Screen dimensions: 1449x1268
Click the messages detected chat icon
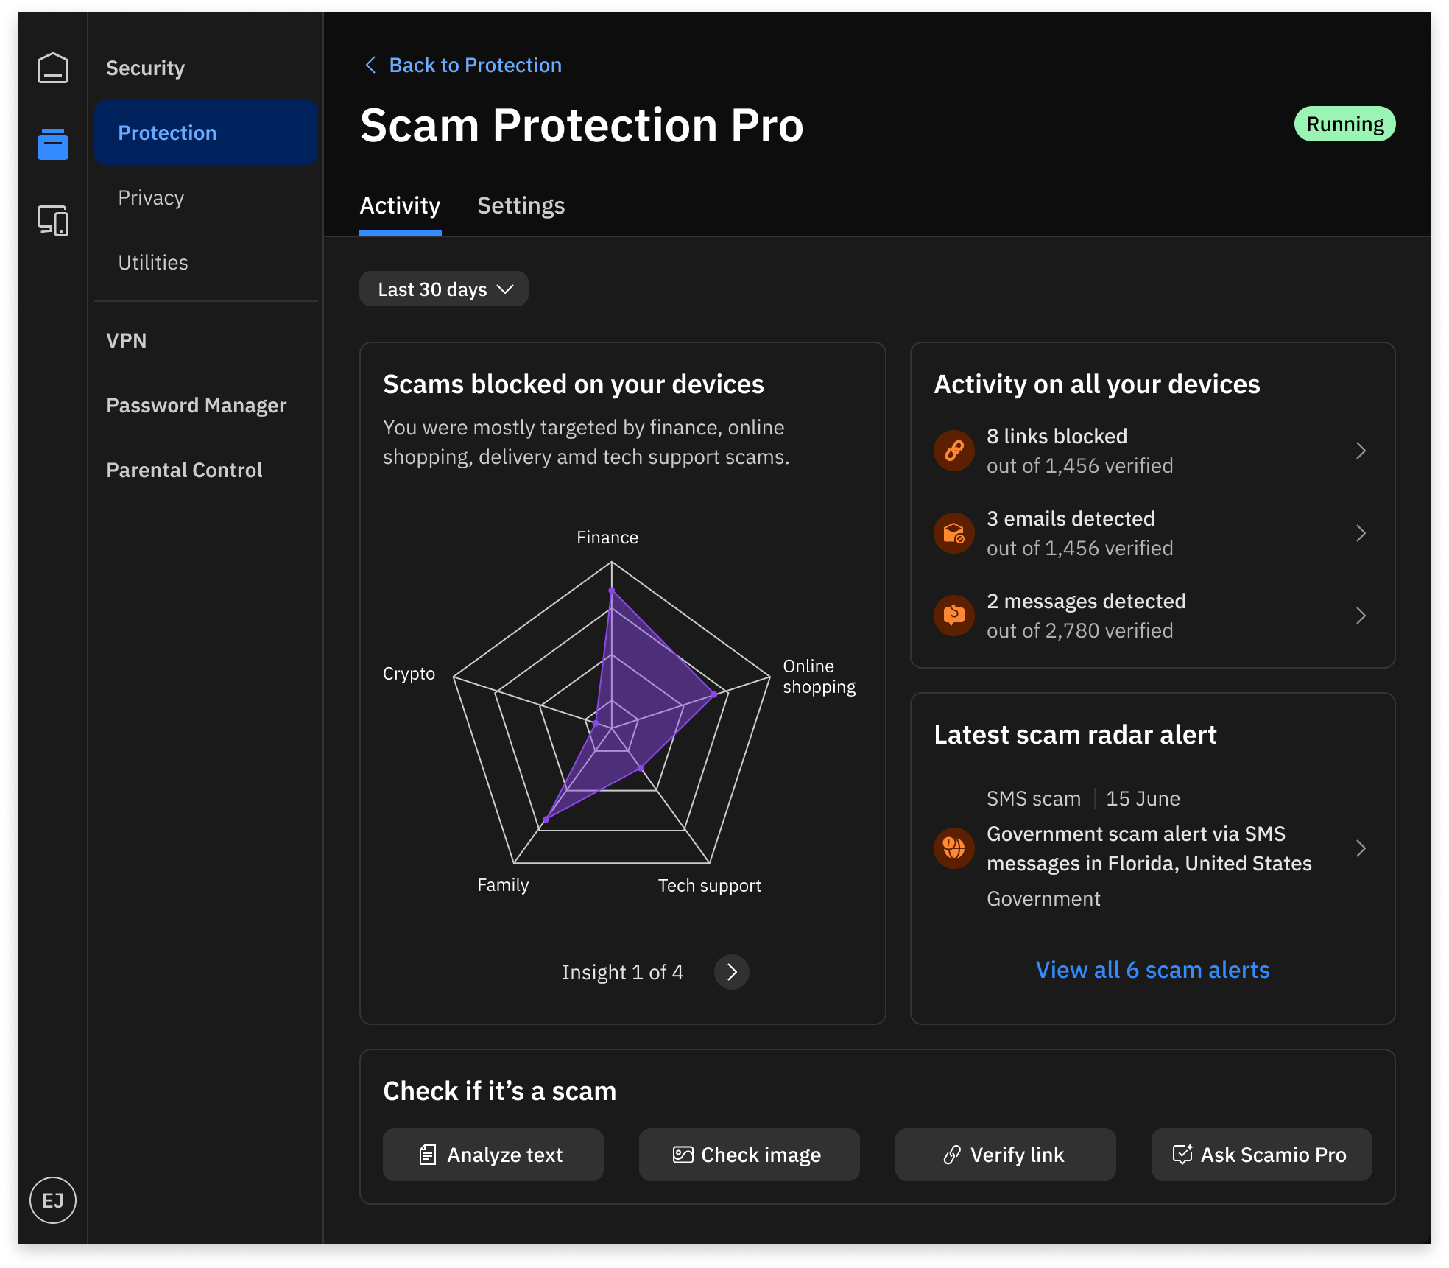point(954,616)
